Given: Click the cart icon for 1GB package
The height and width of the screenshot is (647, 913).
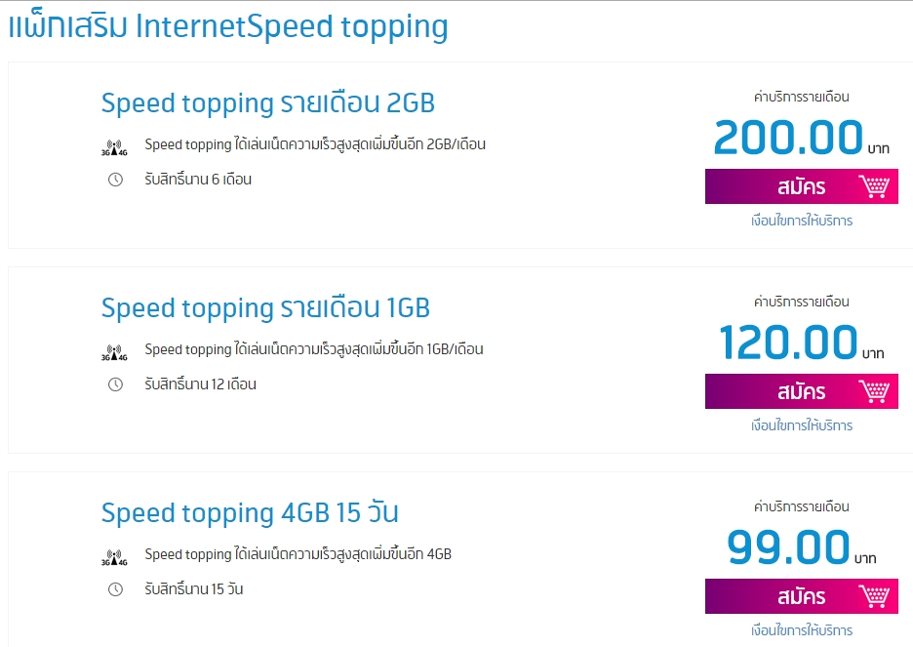Looking at the screenshot, I should point(874,391).
